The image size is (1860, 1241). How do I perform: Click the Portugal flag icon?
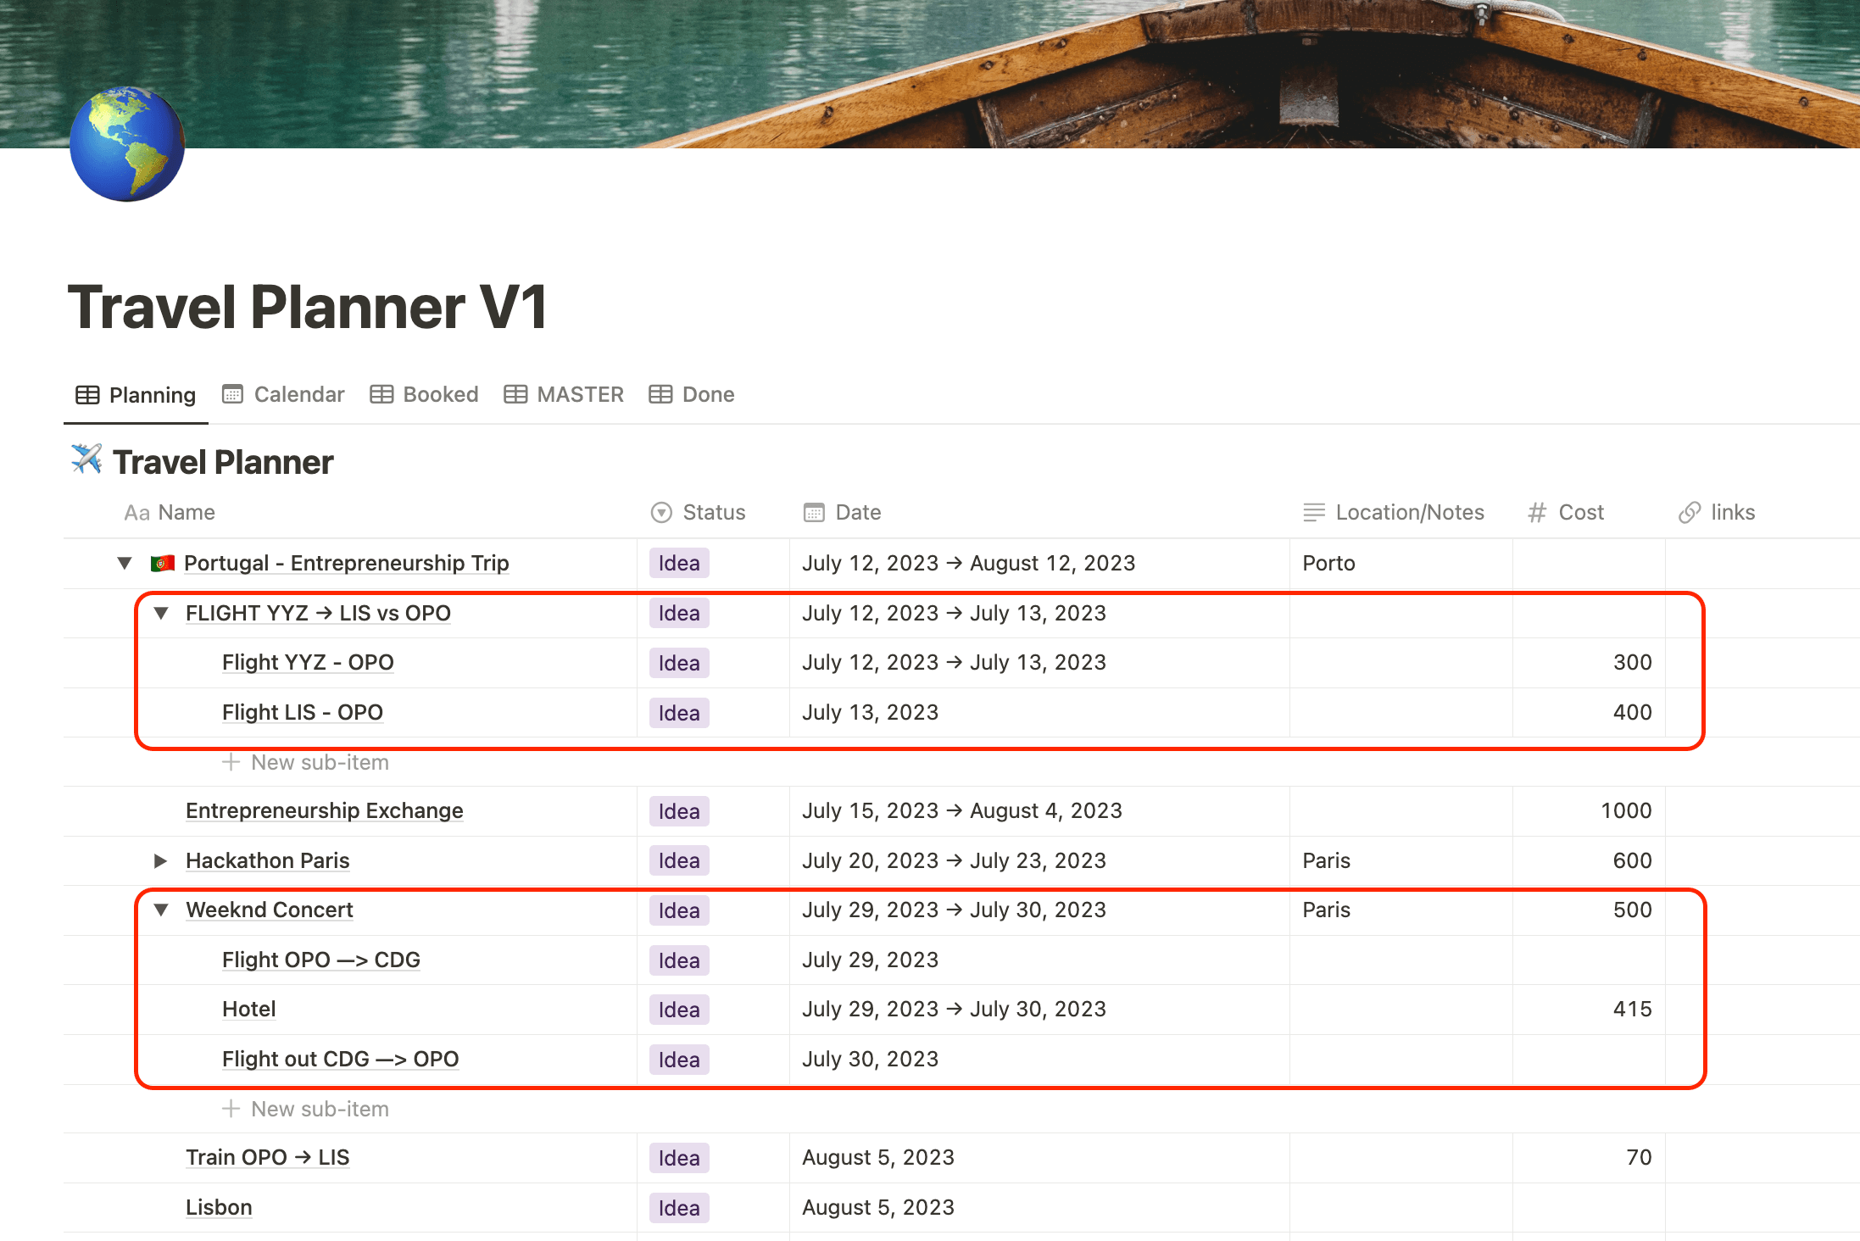(x=163, y=563)
